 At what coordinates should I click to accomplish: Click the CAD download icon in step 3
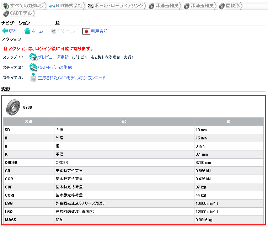[33, 78]
